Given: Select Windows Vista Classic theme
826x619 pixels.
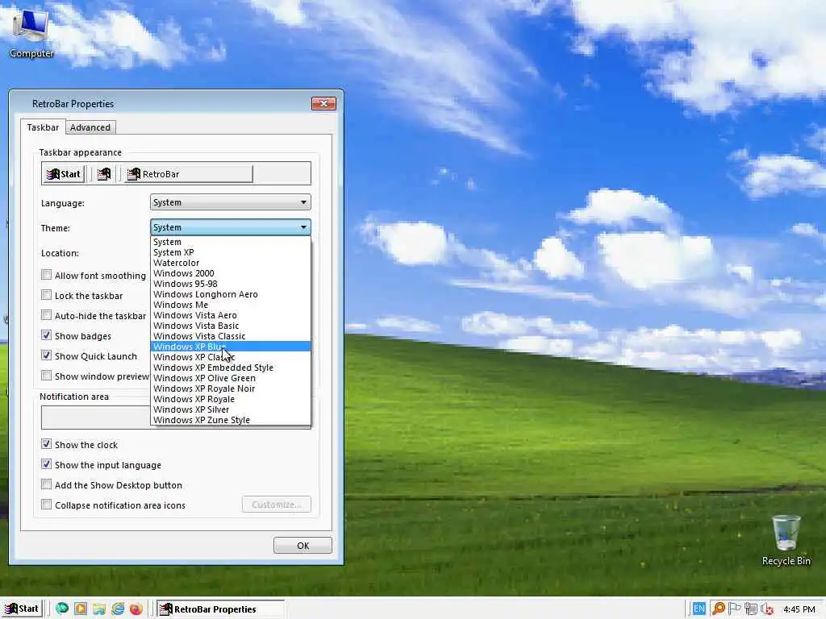Looking at the screenshot, I should pyautogui.click(x=231, y=336).
